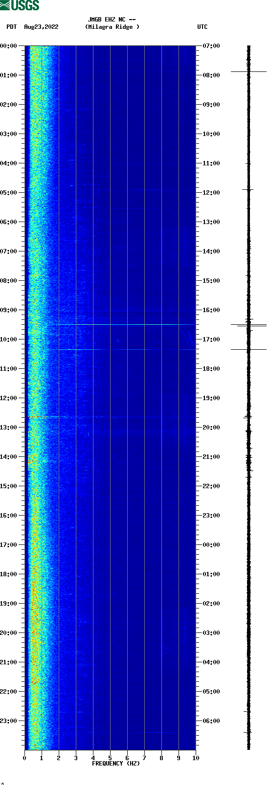Viewport: 270px width, 789px height.
Task: Click the bright horizontal event line near 09:30
Action: pos(126,325)
